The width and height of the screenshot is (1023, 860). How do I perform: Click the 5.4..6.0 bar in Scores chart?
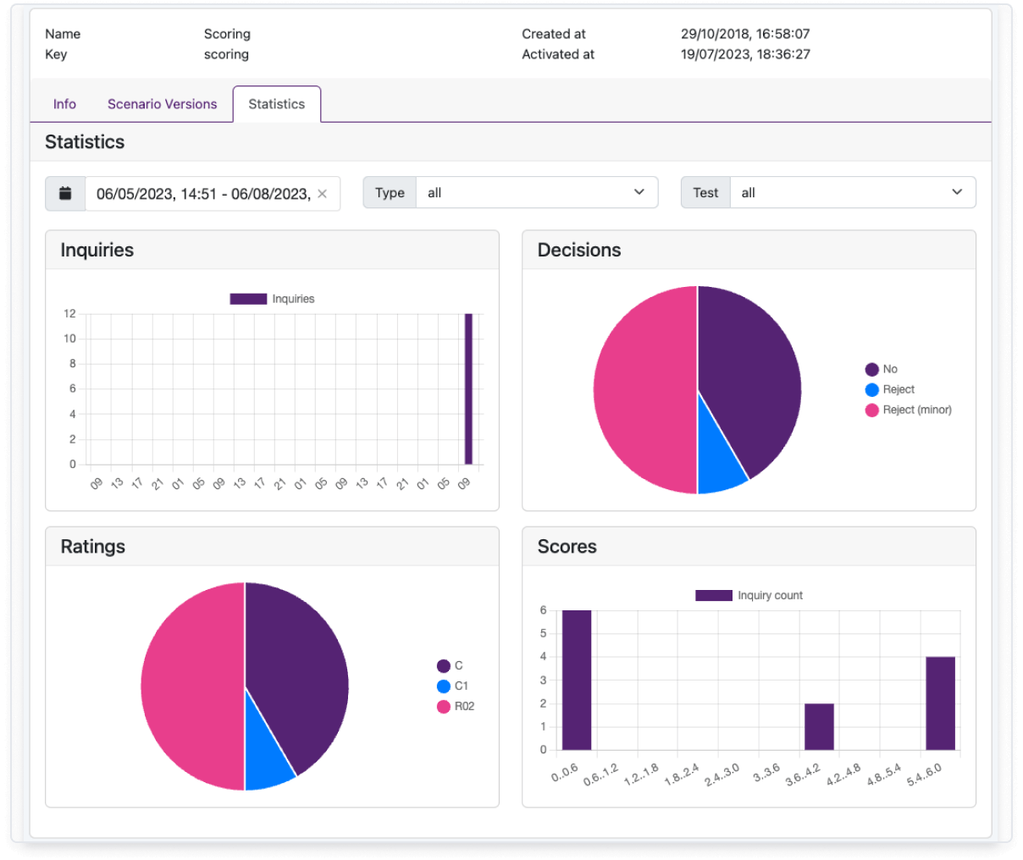click(x=940, y=703)
